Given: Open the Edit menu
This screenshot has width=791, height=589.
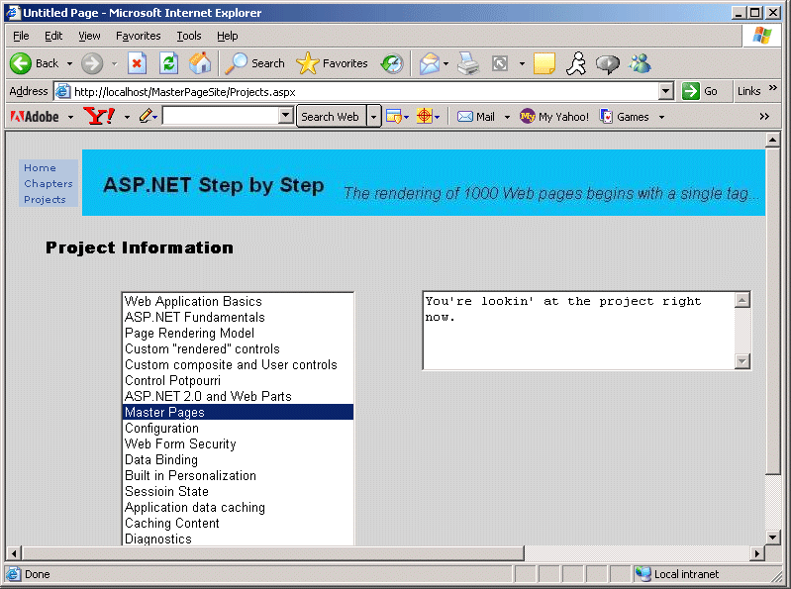Looking at the screenshot, I should pyautogui.click(x=53, y=36).
